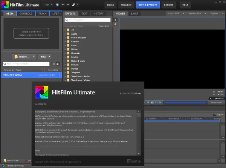Switch project media to list view
Screen dimensions: 226x168
(54, 64)
